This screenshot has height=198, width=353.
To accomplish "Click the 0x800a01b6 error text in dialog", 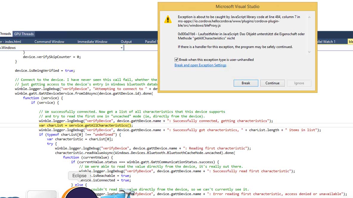I will pyautogui.click(x=241, y=36).
